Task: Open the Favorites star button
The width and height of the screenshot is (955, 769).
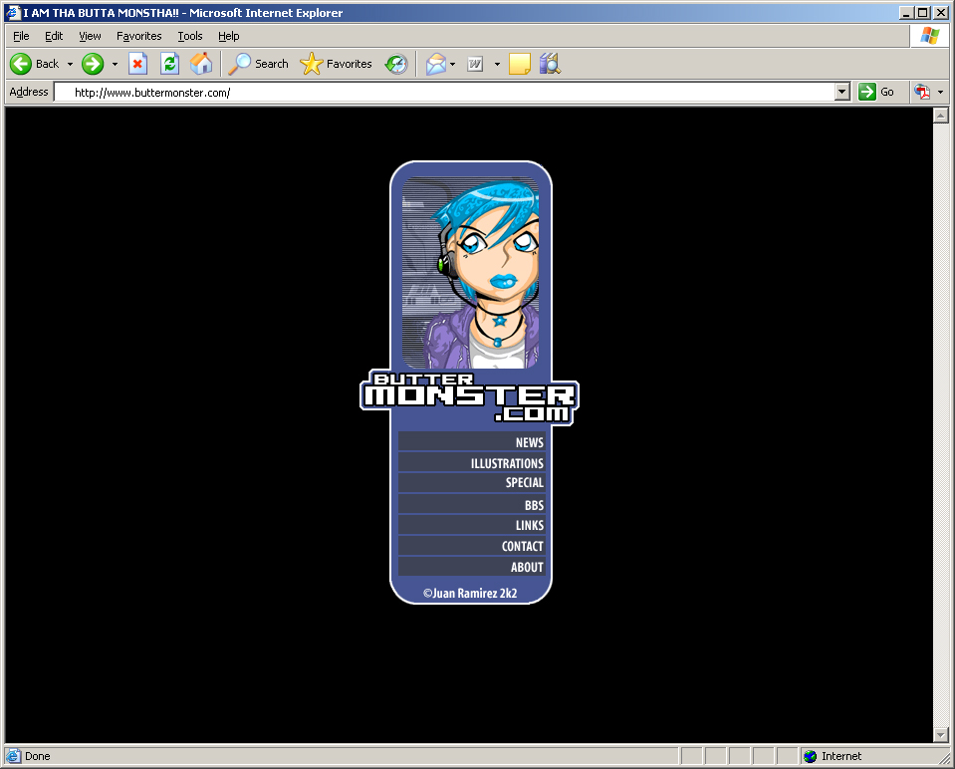Action: click(337, 64)
